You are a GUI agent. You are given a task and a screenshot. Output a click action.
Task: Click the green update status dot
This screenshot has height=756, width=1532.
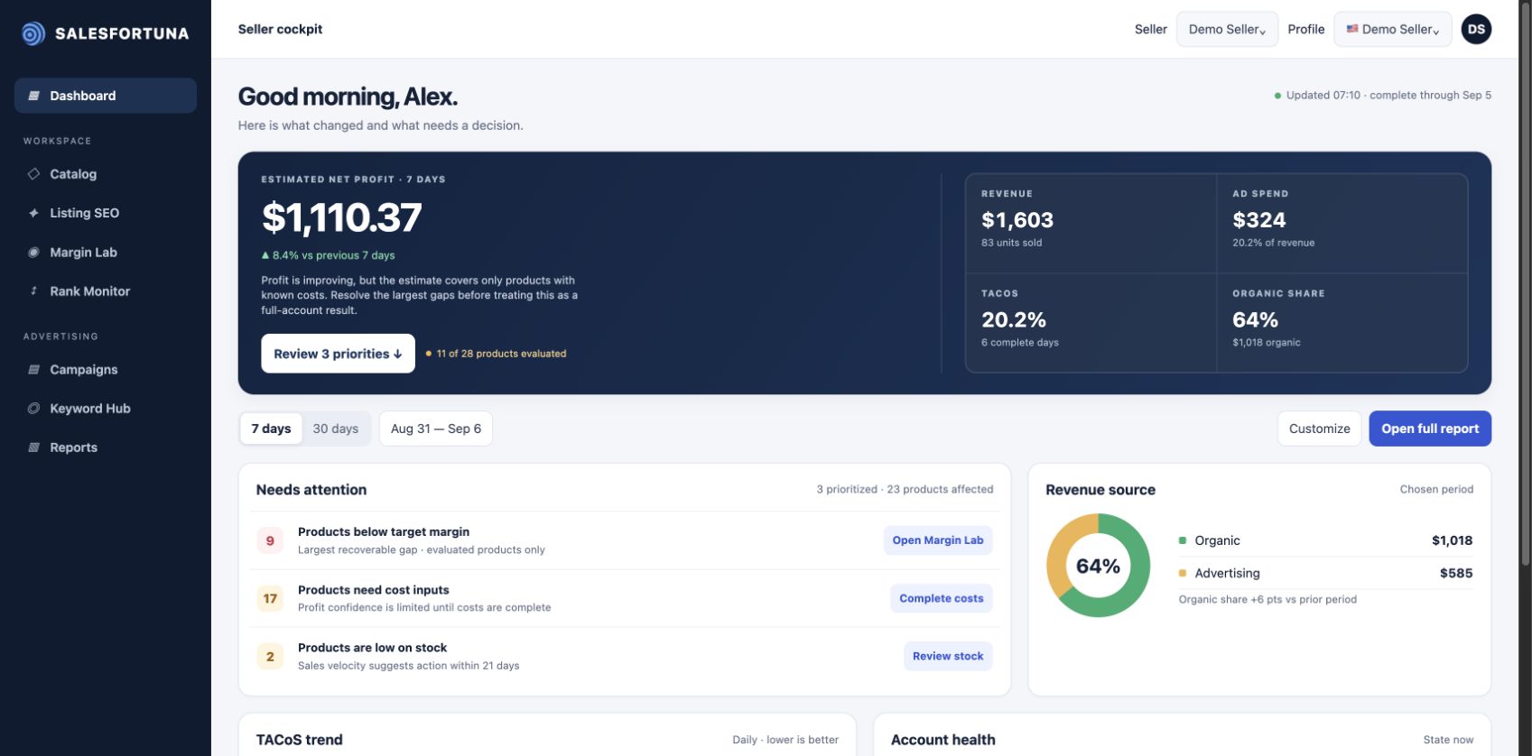(x=1277, y=96)
